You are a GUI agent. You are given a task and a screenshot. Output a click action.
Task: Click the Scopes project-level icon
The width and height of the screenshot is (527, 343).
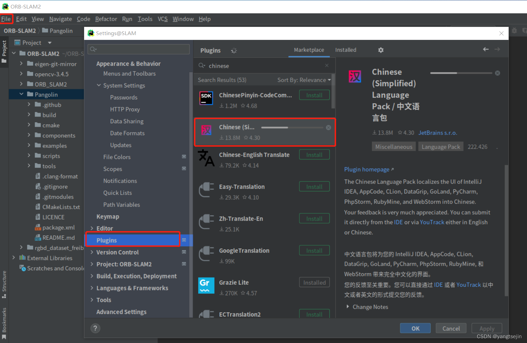pos(184,169)
